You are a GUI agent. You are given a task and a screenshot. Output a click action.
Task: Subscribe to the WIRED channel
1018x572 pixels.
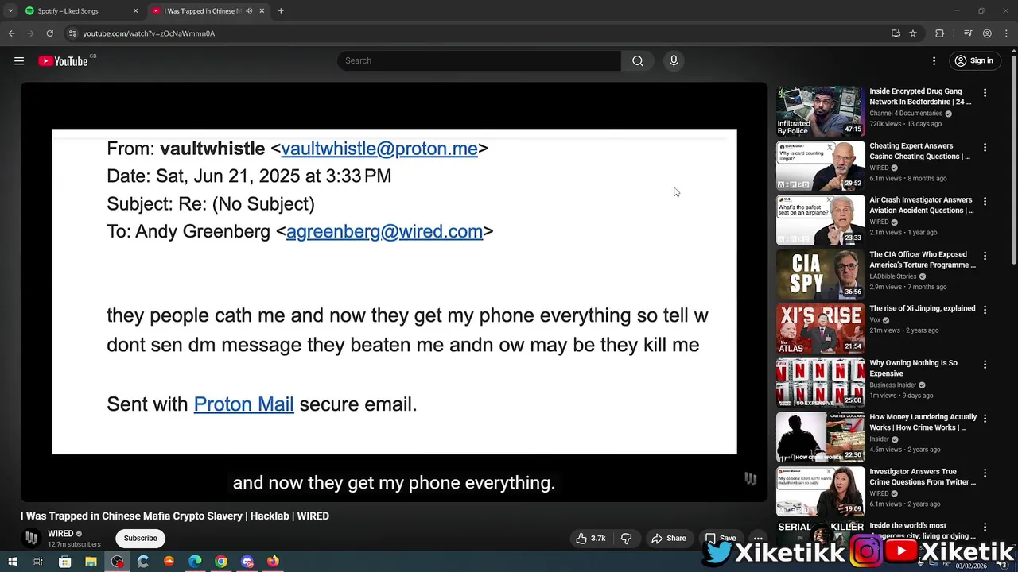[140, 538]
